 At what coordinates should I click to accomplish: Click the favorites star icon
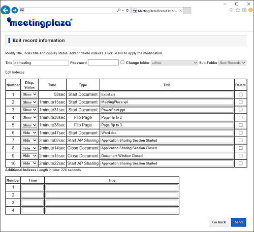click(x=238, y=10)
